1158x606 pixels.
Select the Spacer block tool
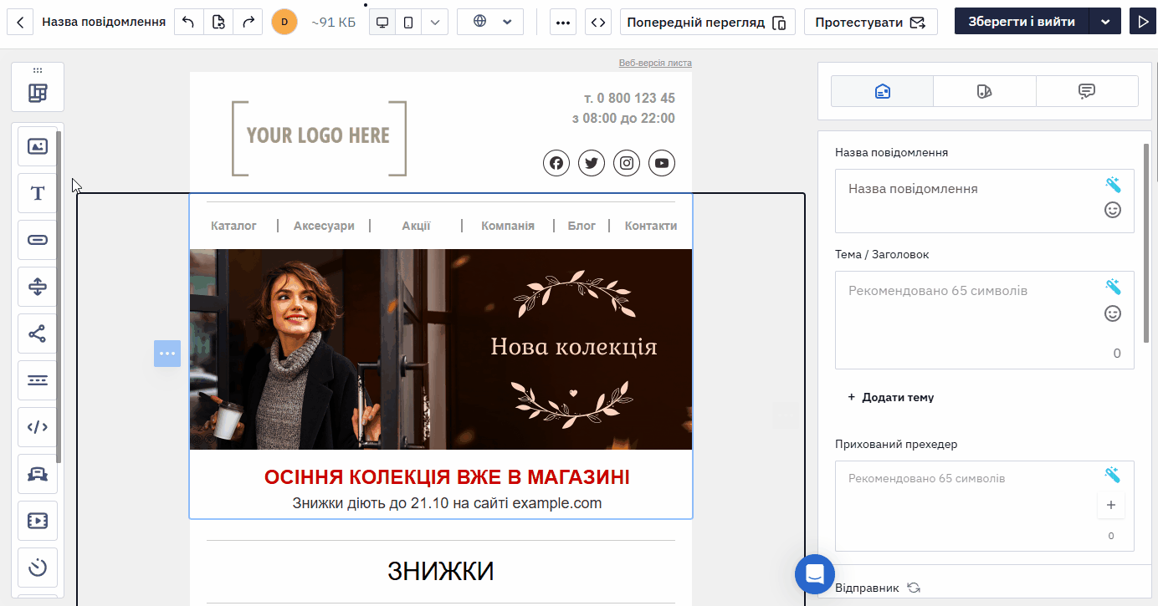(38, 287)
